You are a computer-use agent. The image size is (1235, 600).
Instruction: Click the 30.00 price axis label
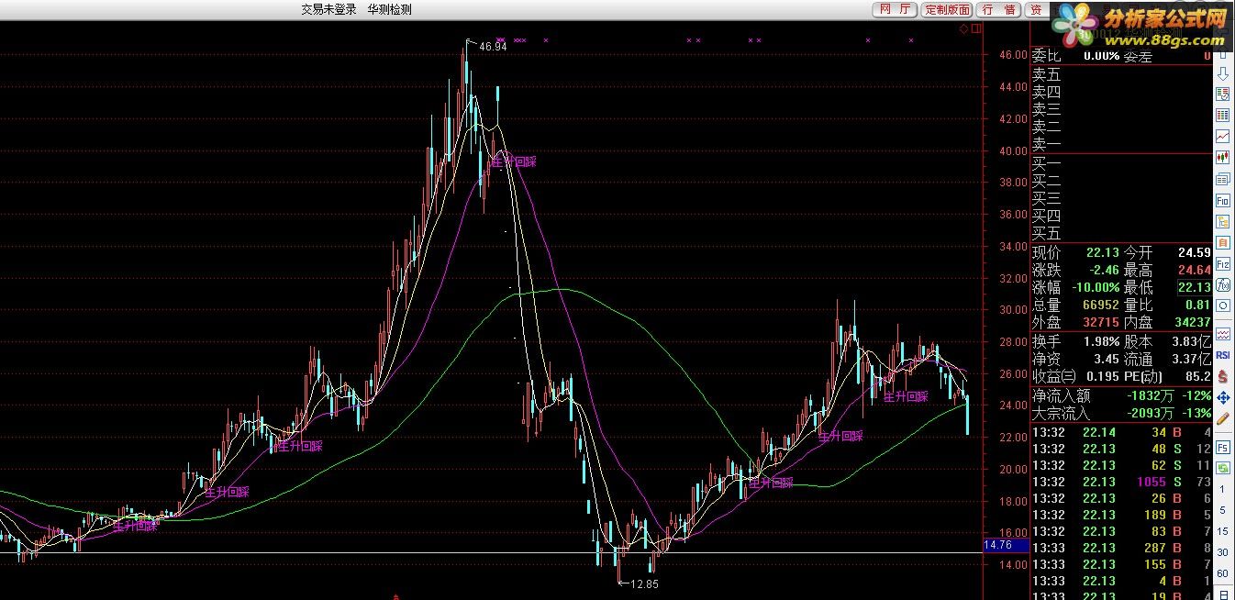tap(1014, 310)
